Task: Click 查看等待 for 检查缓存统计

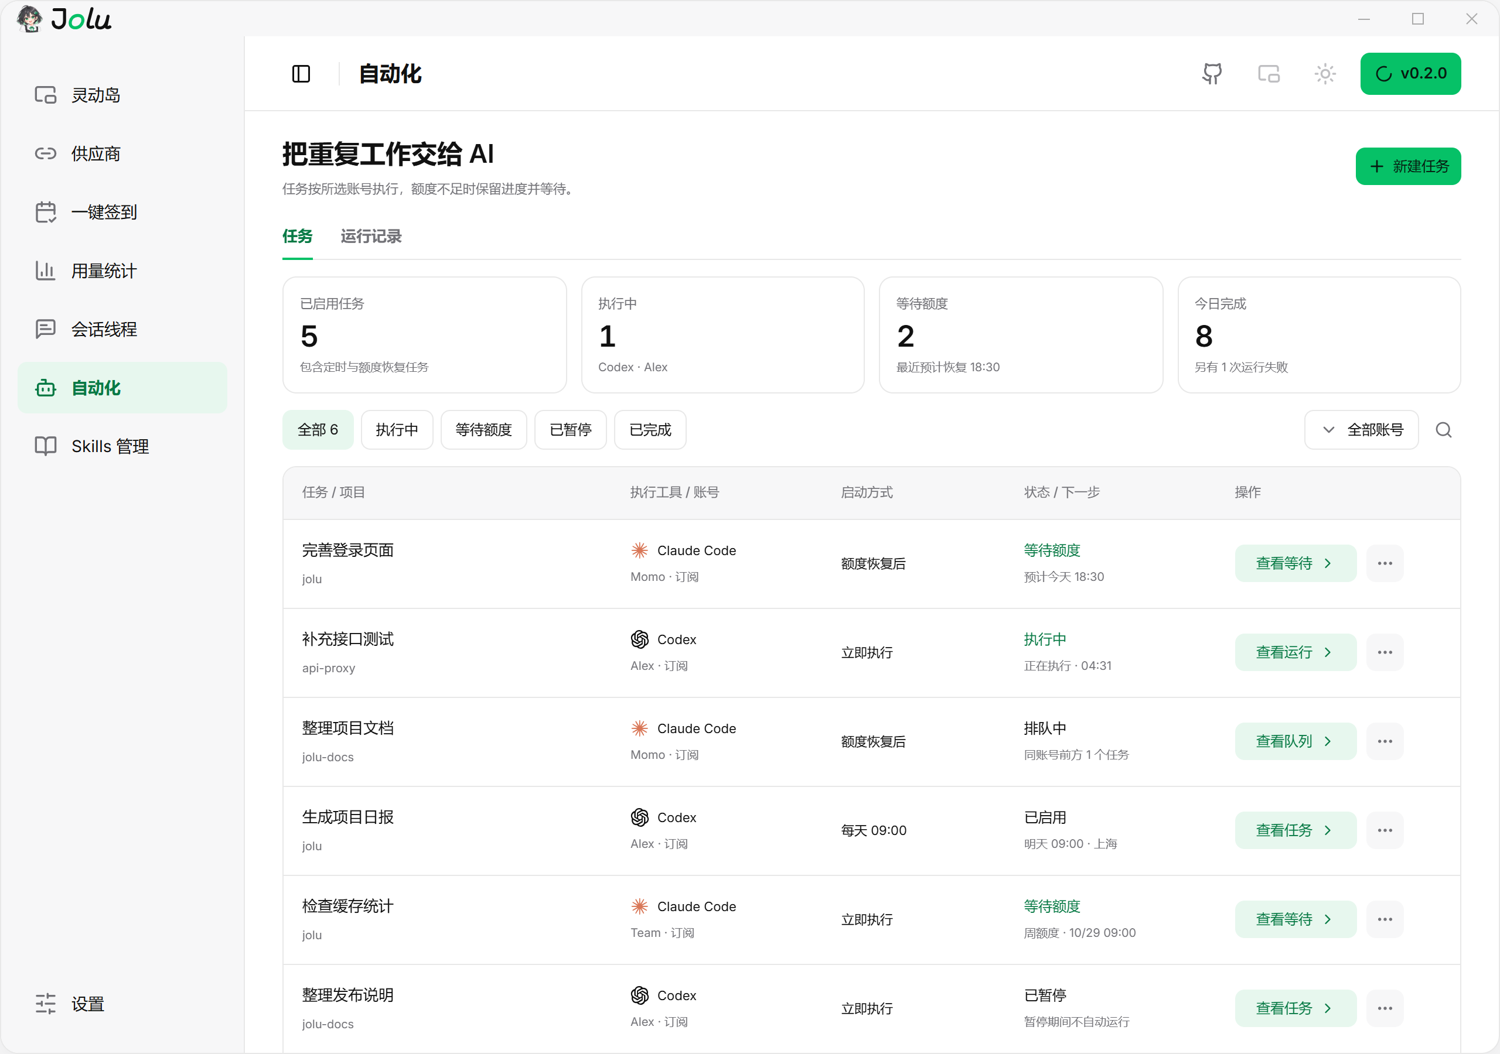Action: coord(1295,919)
